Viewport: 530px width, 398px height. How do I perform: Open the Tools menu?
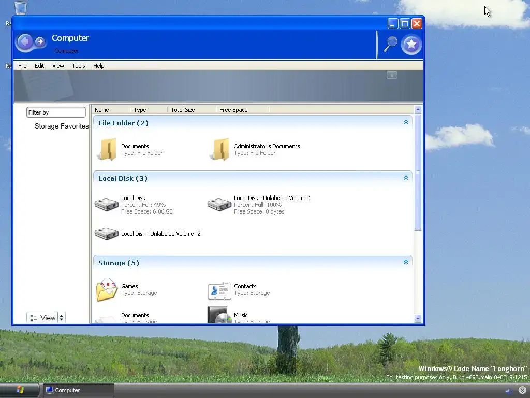[x=79, y=66]
